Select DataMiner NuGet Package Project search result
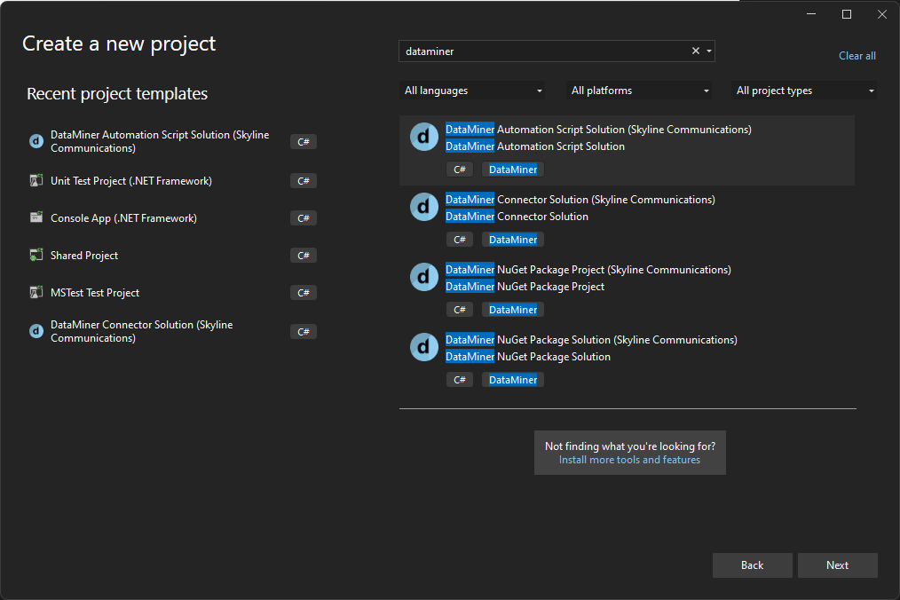Image resolution: width=900 pixels, height=600 pixels. tap(627, 290)
